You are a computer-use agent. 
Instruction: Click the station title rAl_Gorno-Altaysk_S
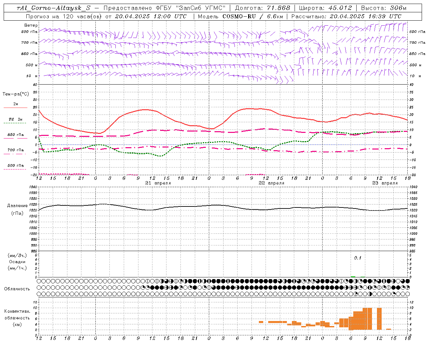coord(53,8)
